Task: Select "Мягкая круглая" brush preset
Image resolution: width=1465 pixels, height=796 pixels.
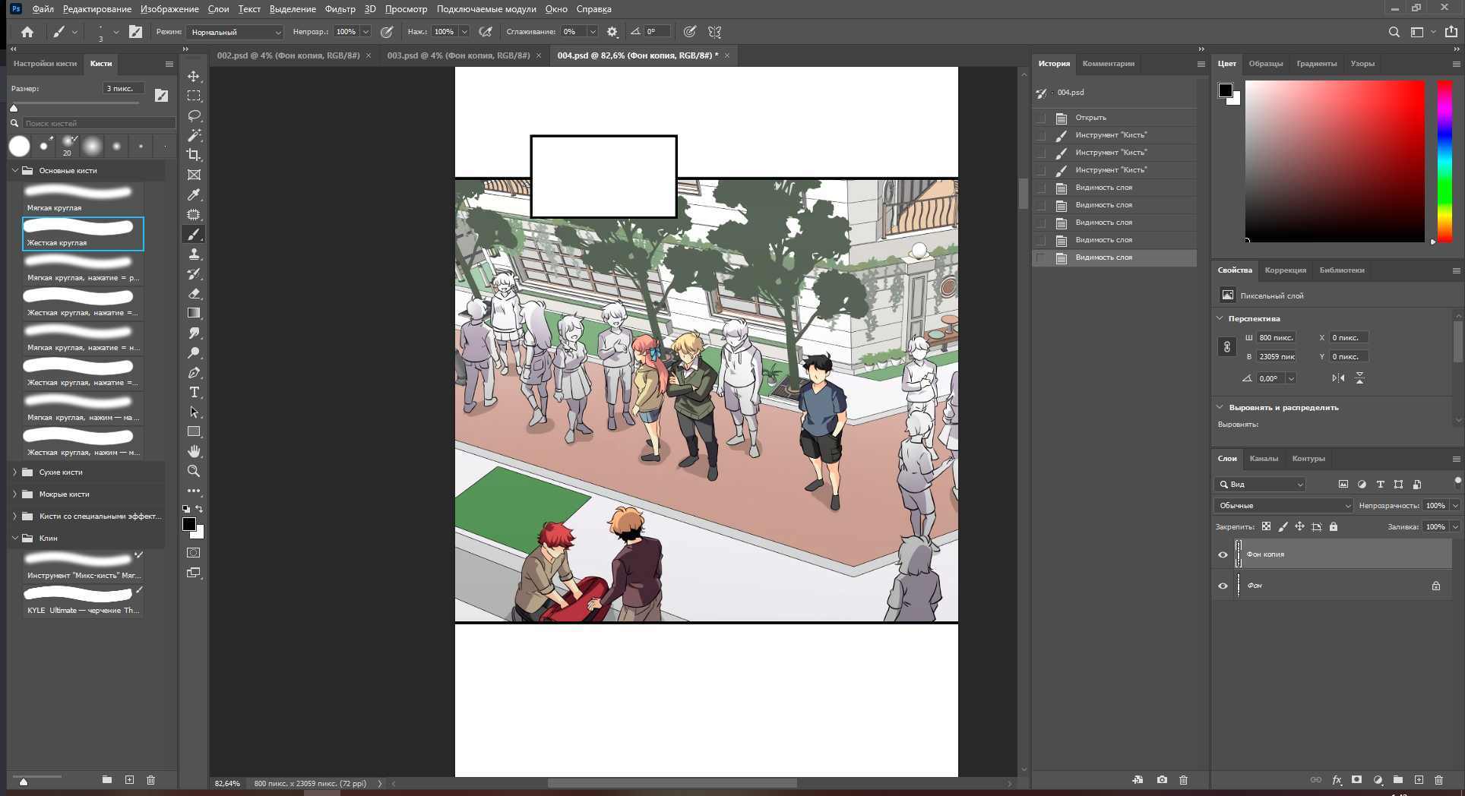Action: [83, 198]
